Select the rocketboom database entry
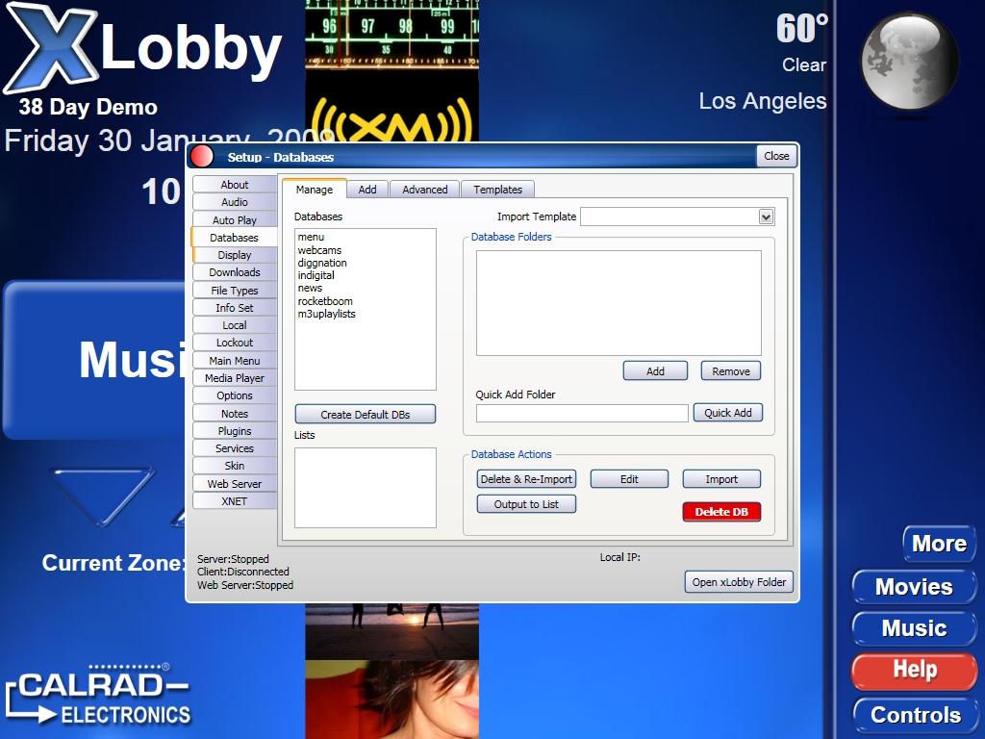The image size is (985, 739). point(325,301)
